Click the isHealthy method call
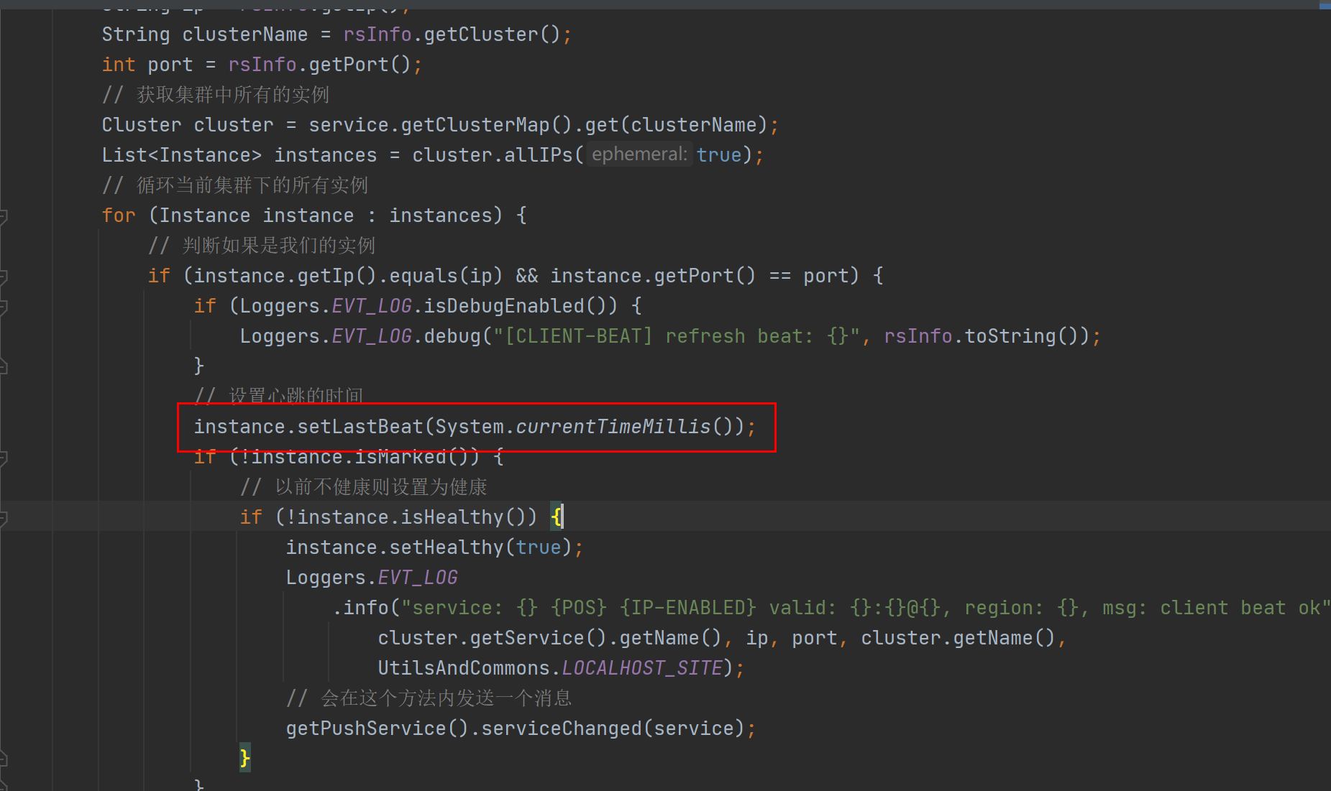This screenshot has height=791, width=1331. (452, 517)
